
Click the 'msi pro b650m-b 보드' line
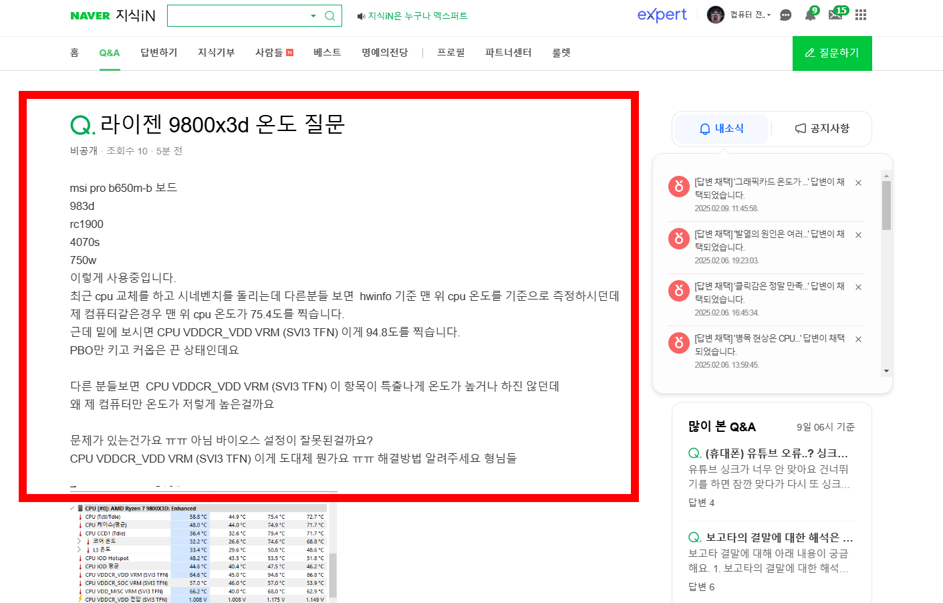click(x=124, y=188)
